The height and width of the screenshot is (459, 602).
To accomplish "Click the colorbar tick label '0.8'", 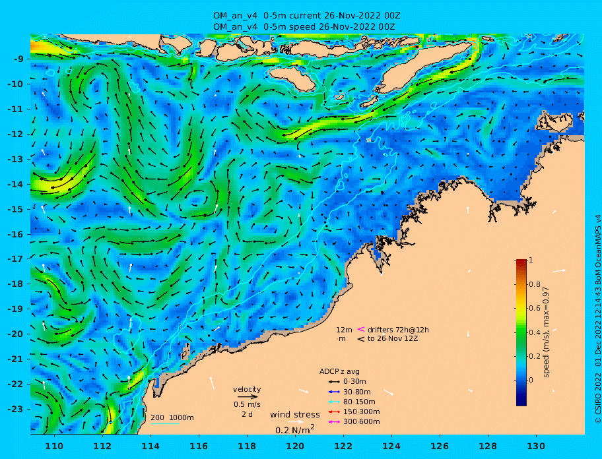I will click(x=535, y=284).
